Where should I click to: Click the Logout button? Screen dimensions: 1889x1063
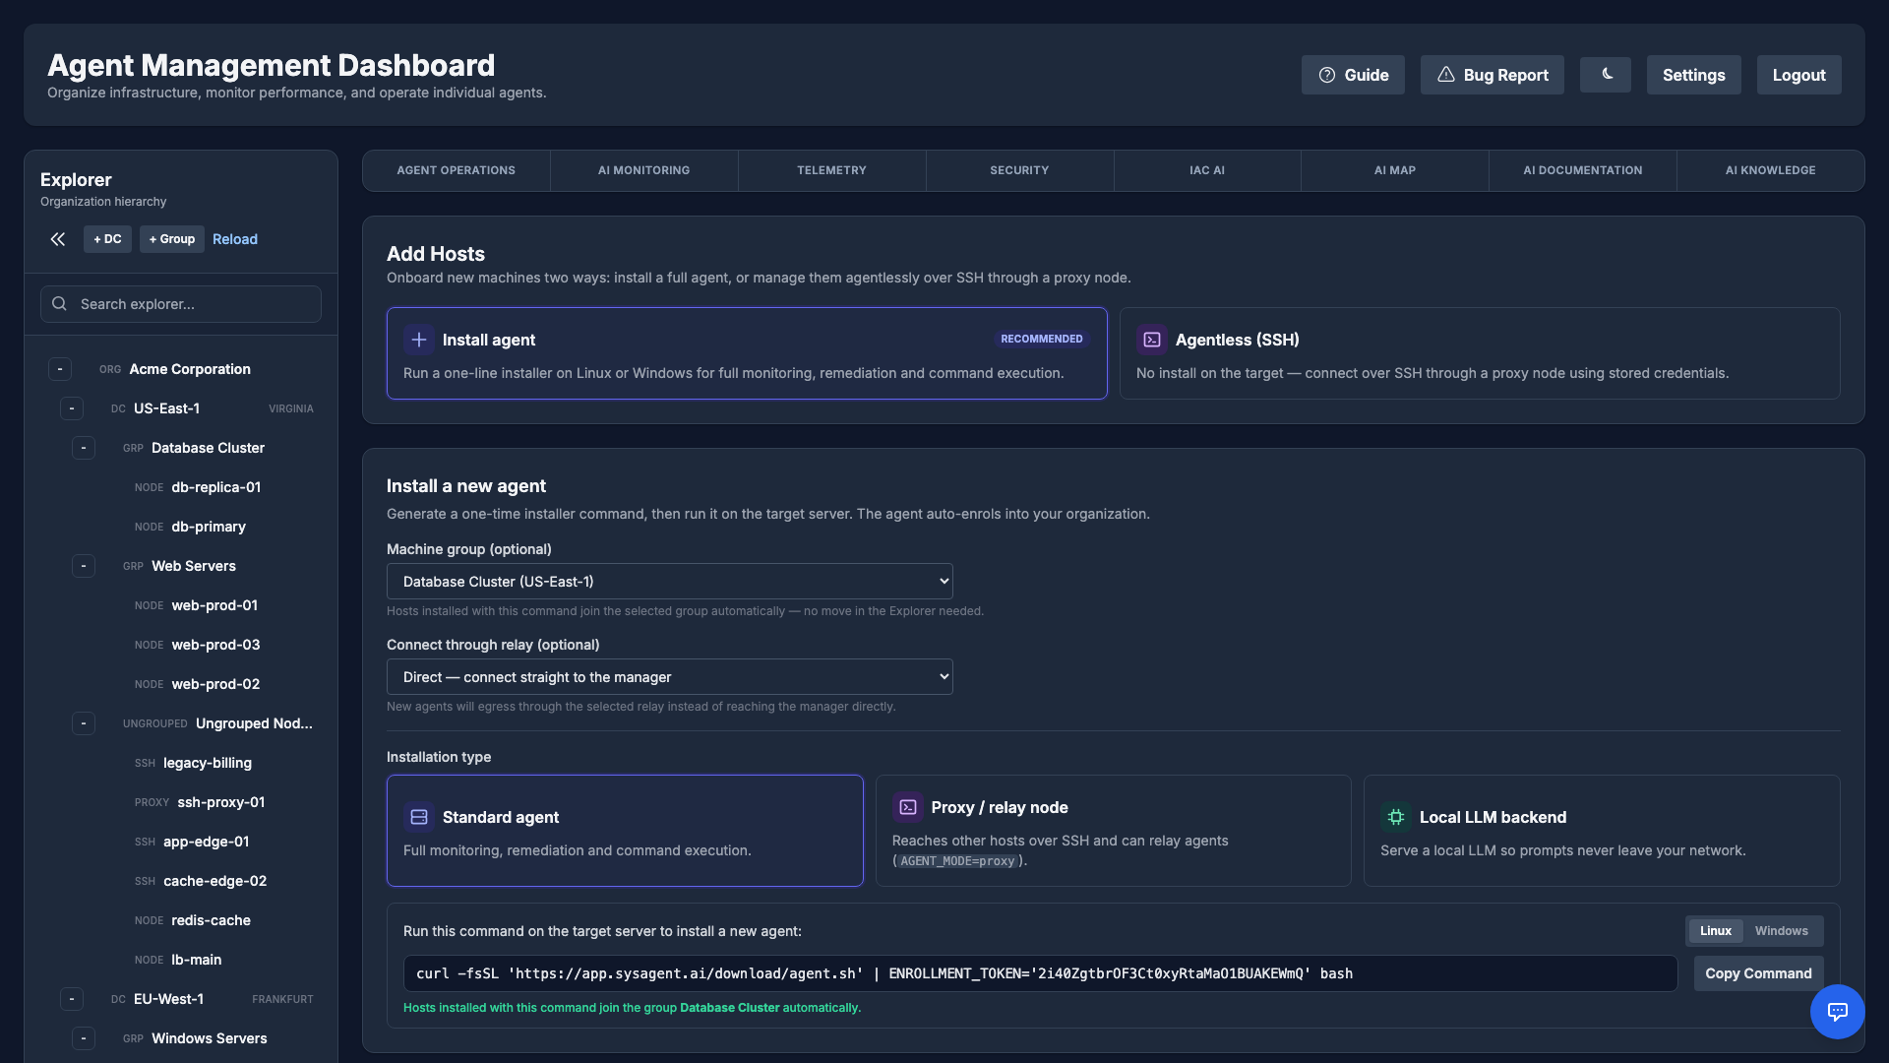(x=1798, y=75)
